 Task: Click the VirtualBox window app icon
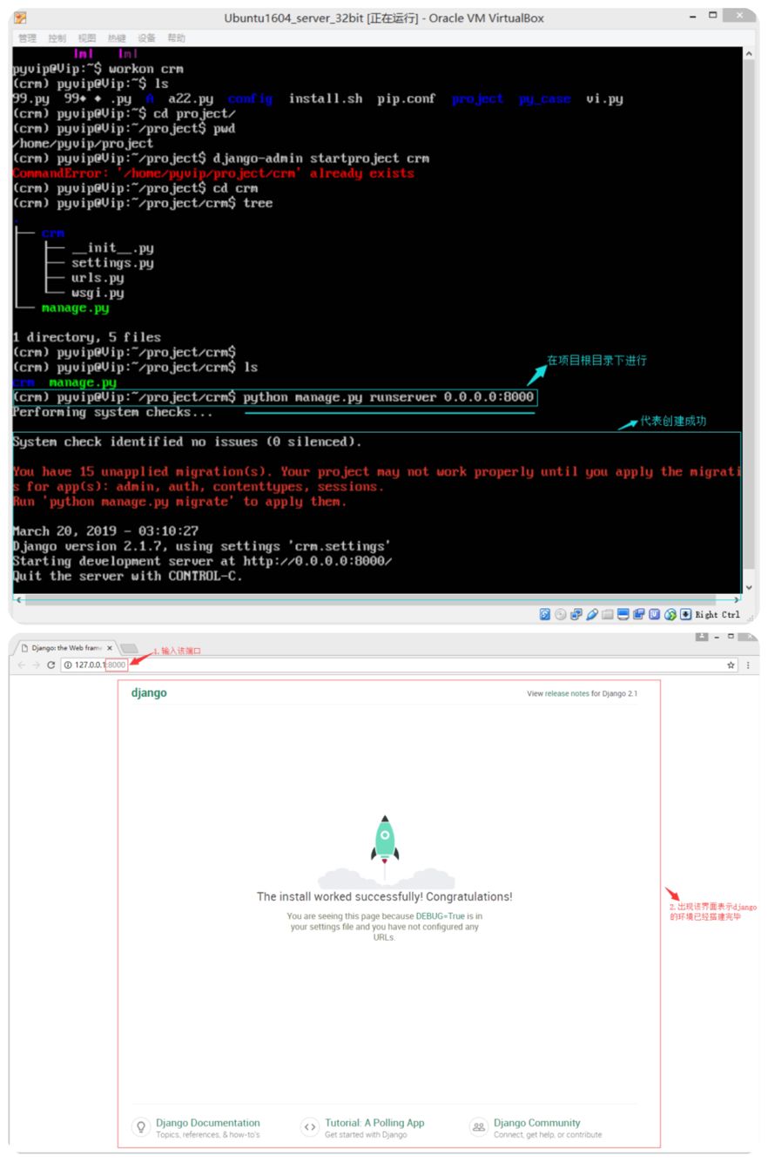coord(21,17)
